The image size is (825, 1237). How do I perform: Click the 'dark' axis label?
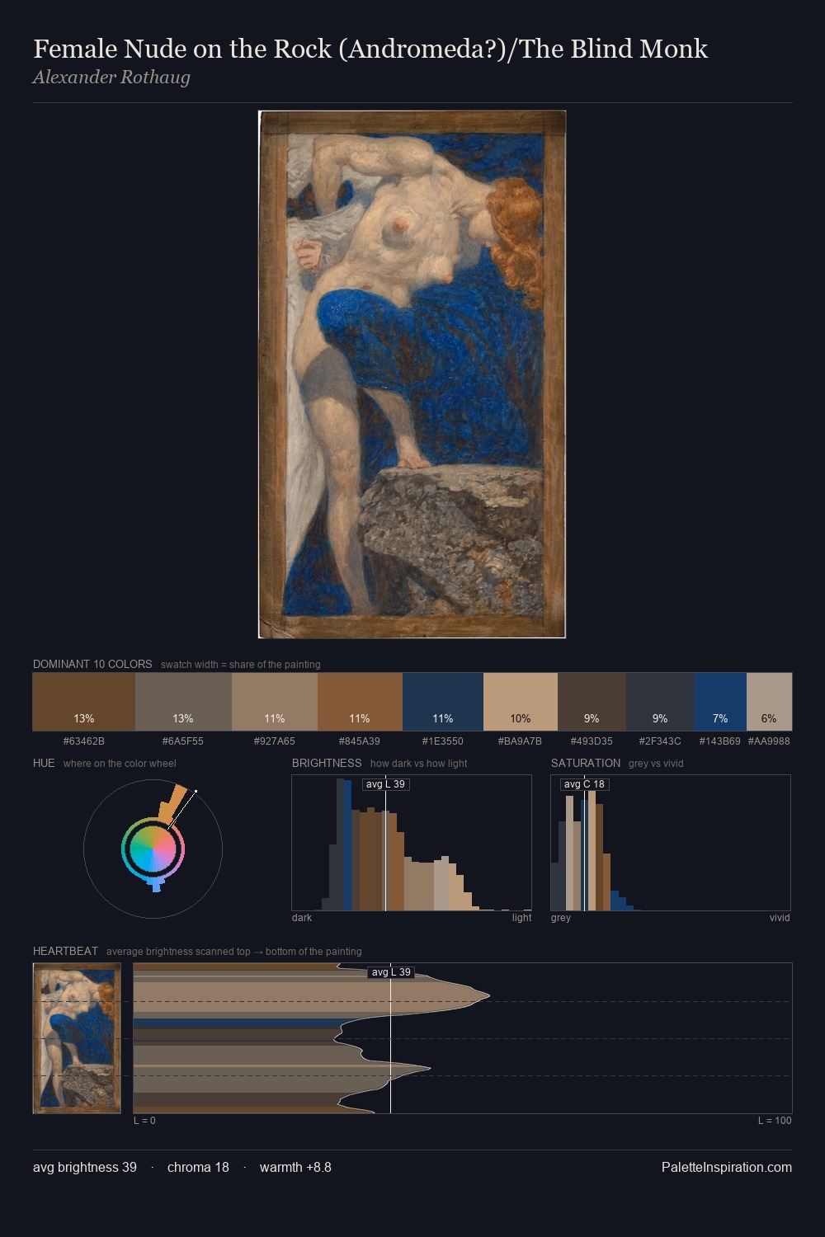coord(302,918)
